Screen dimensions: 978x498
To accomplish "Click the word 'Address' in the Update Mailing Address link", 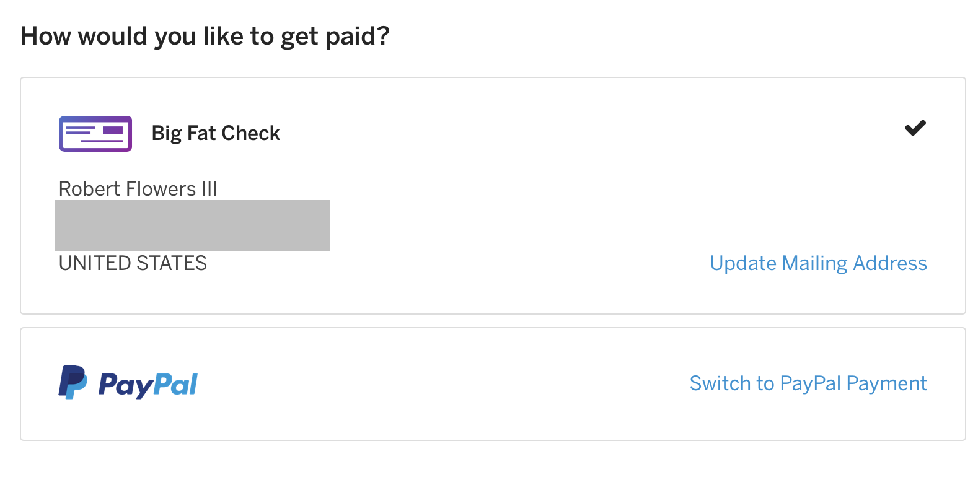I will pyautogui.click(x=890, y=263).
